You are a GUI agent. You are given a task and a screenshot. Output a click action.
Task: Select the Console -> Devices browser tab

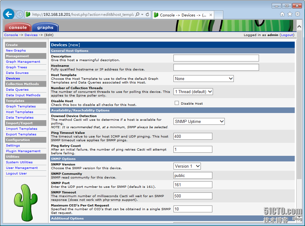(183, 15)
